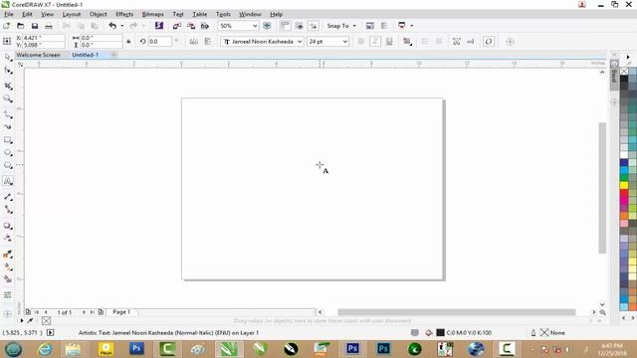Screen dimensions: 637x358
Task: Click the rotation angle field
Action: pyautogui.click(x=159, y=42)
